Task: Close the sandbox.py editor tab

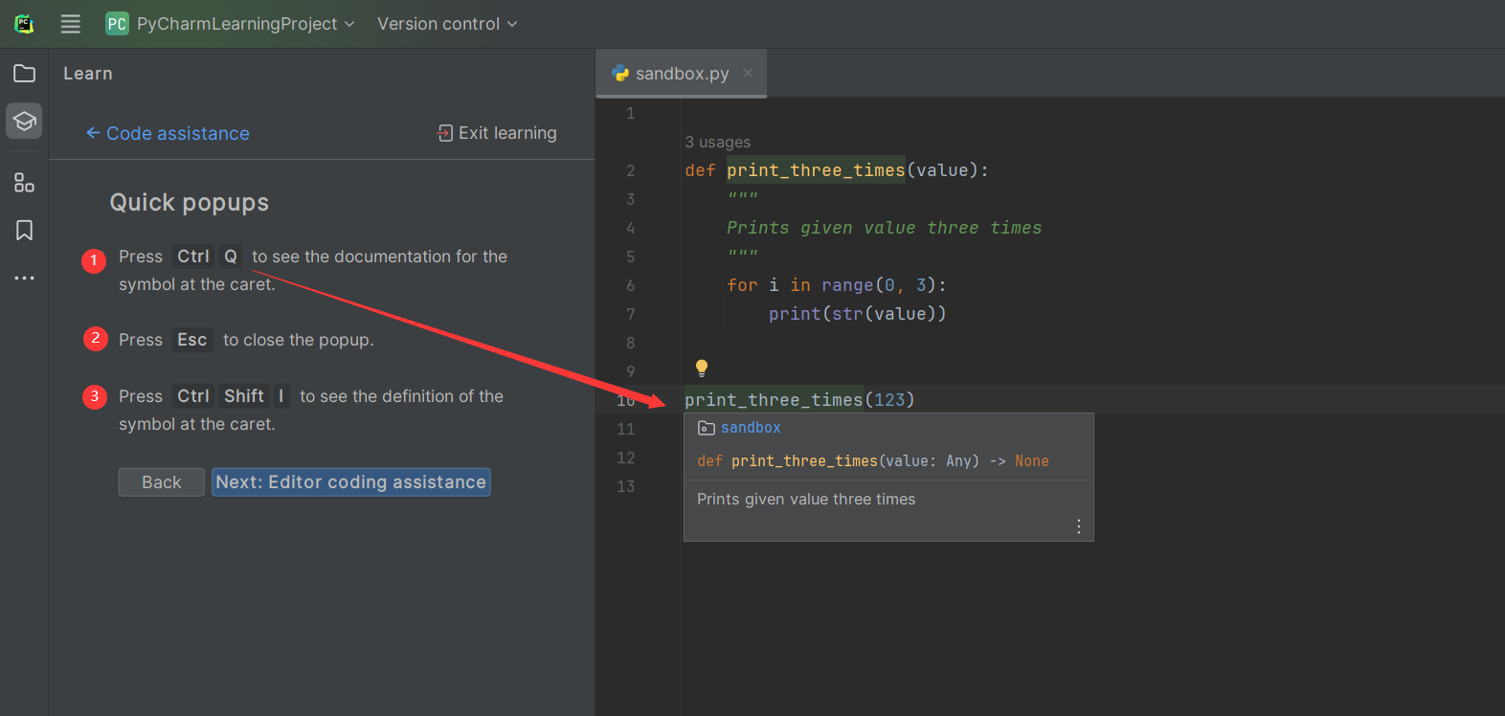Action: point(748,73)
